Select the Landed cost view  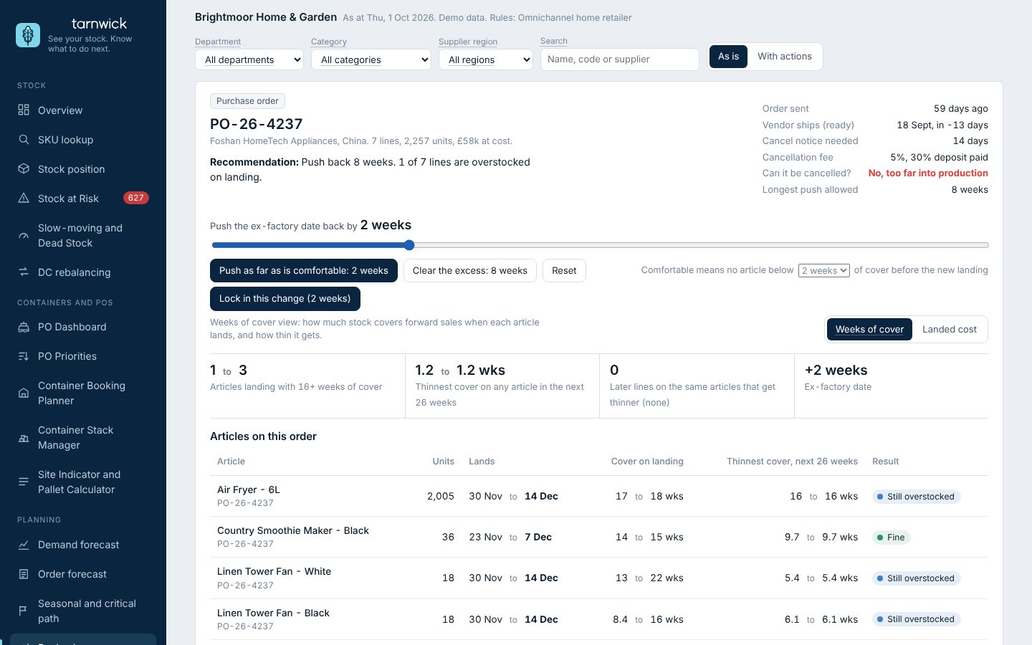[x=950, y=329]
